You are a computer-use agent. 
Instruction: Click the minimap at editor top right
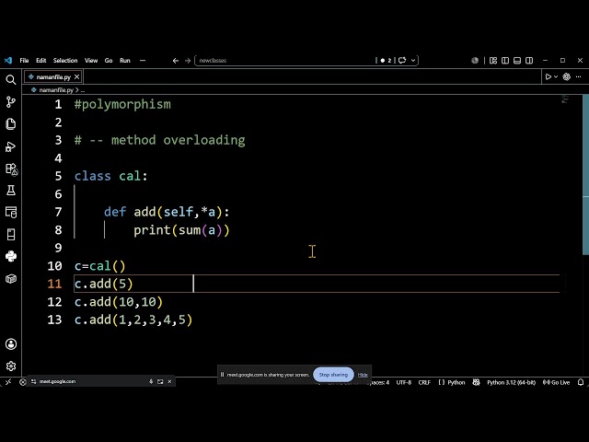pyautogui.click(x=564, y=99)
